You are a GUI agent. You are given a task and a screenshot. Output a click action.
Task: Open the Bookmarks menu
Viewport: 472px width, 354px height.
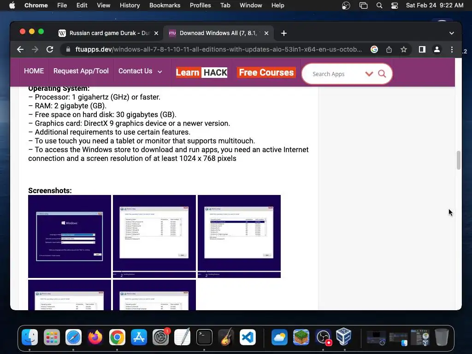point(165,6)
